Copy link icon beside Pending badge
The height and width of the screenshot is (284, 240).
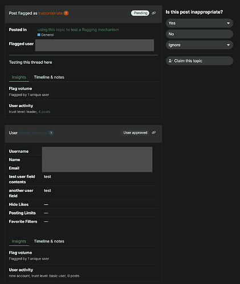point(154,13)
